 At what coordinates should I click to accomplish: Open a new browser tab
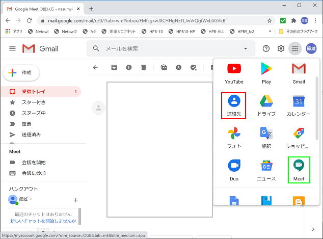tap(91, 9)
